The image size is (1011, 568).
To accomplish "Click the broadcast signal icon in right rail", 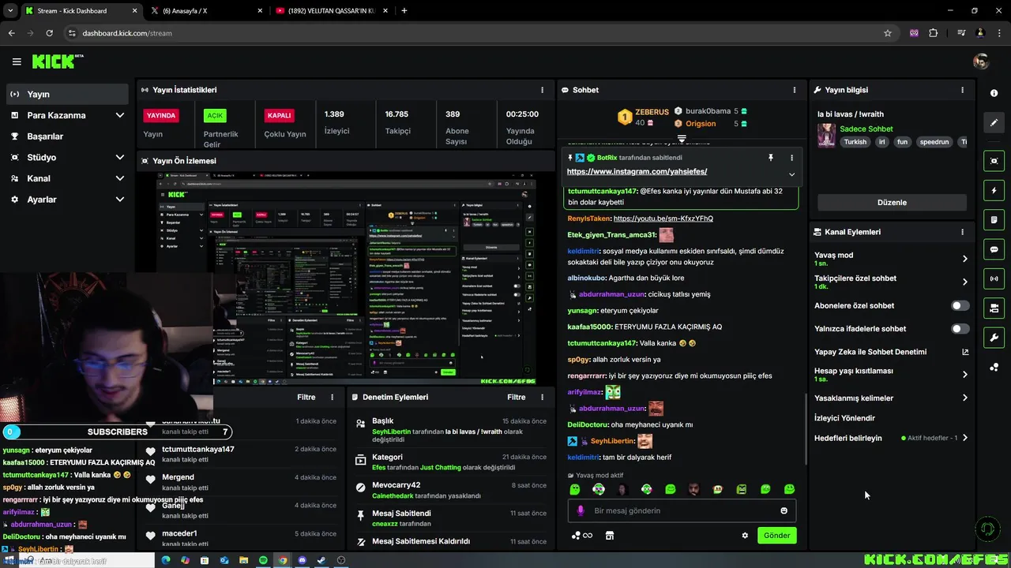I will pos(994,278).
